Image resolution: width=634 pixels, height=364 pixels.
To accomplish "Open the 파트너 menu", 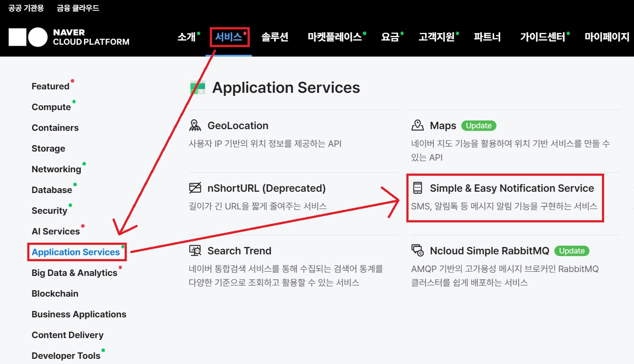I will (x=487, y=37).
